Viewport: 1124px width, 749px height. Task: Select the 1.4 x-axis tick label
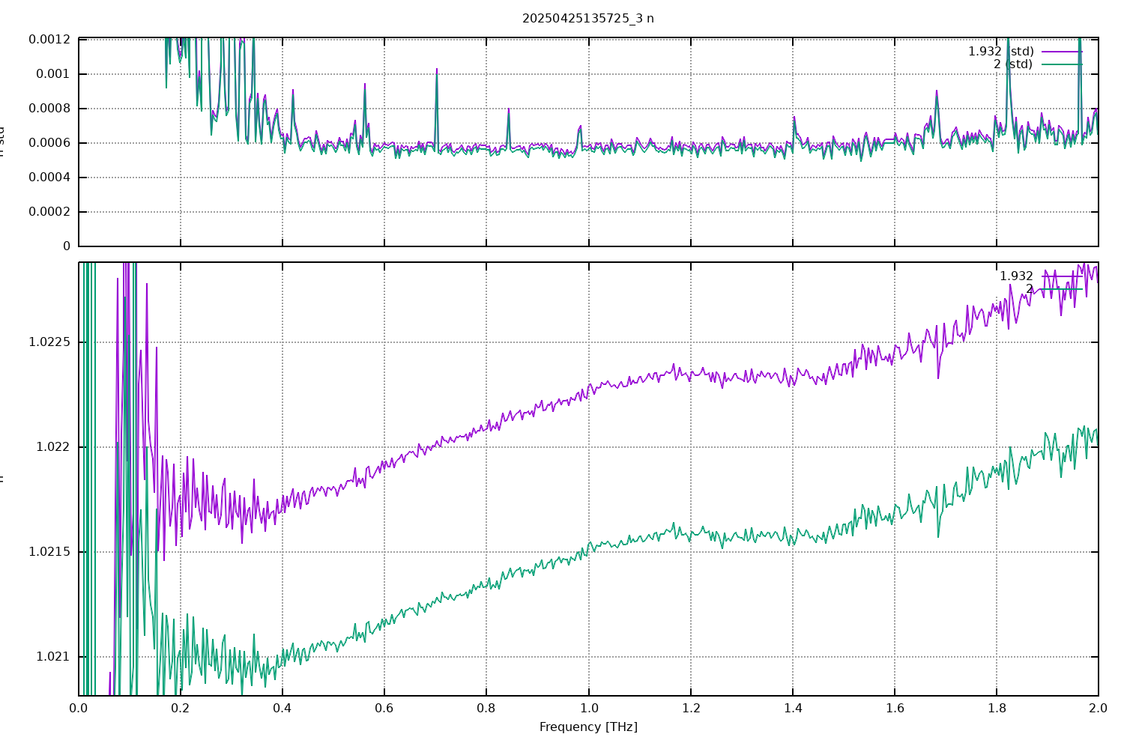coord(792,708)
